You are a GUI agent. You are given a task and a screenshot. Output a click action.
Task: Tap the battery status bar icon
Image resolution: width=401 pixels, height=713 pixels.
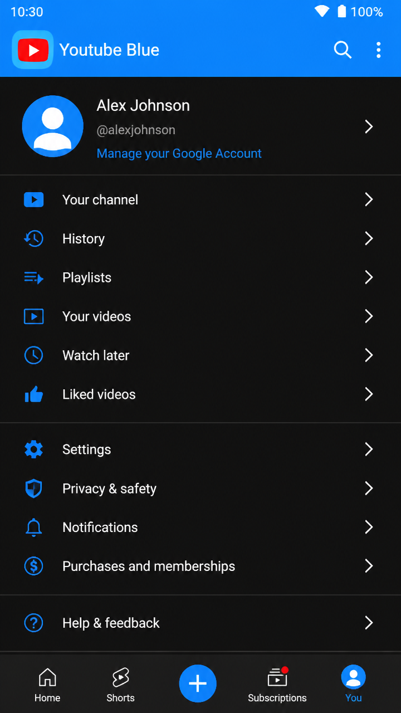point(342,11)
